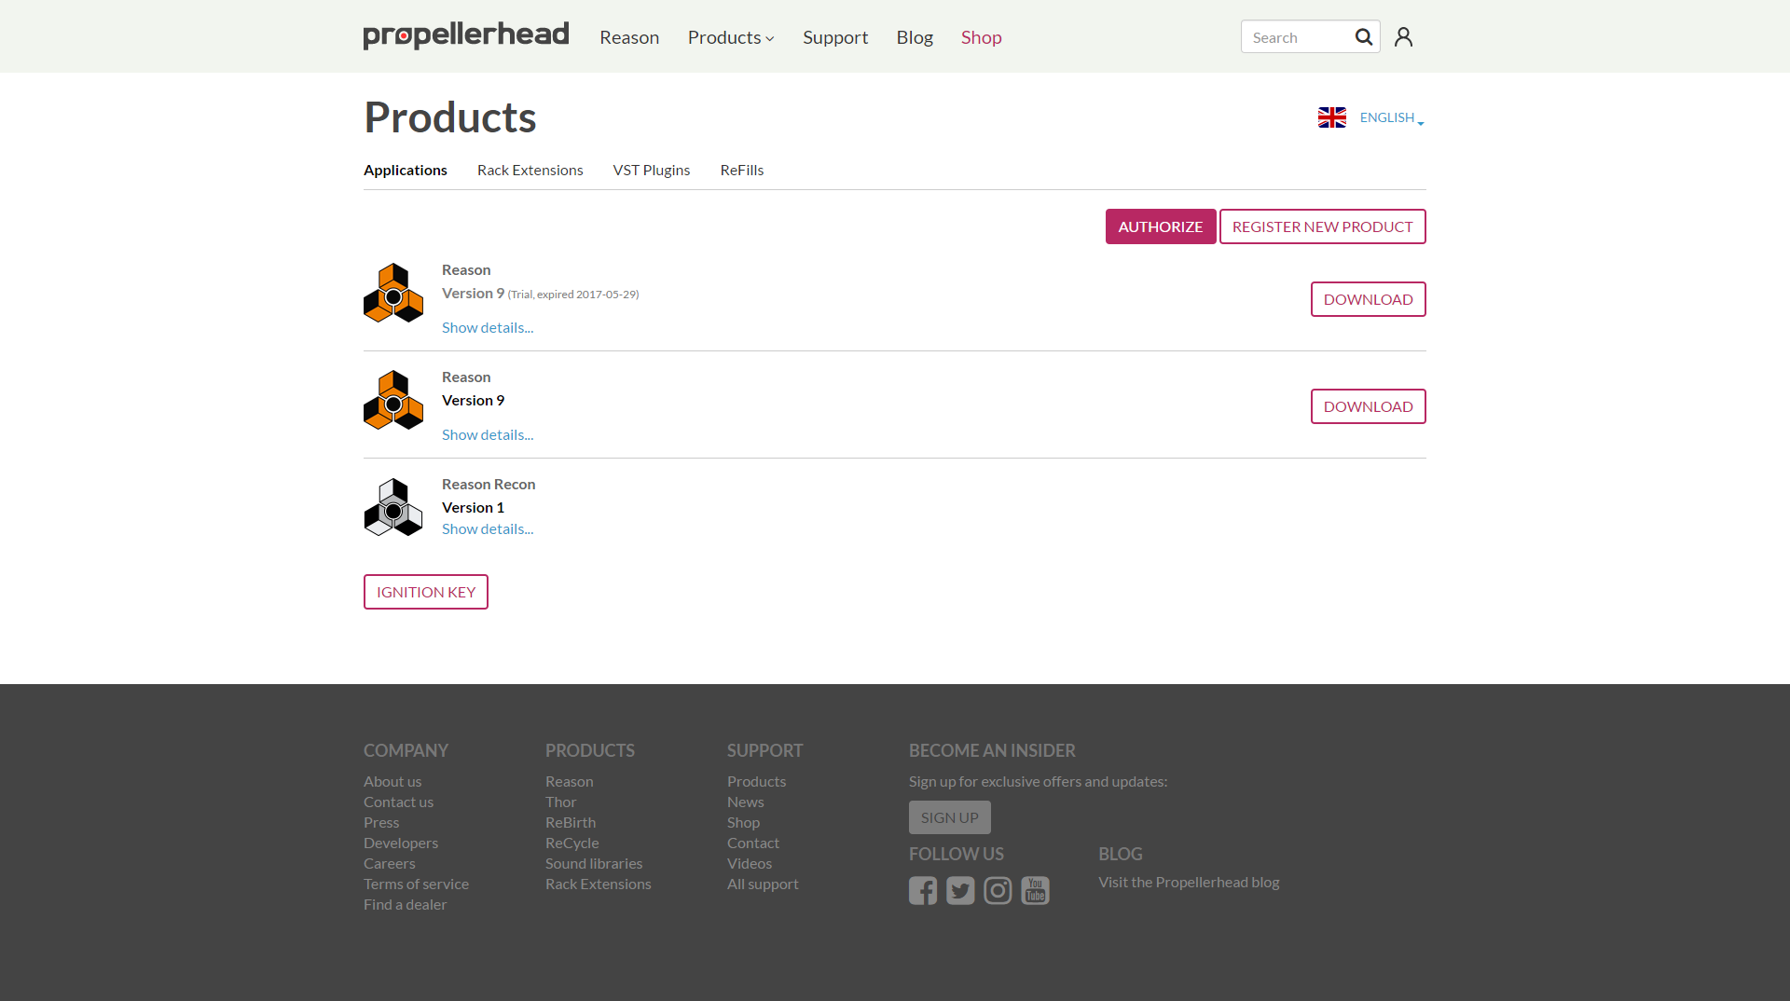Show details for Reason Recon
Screen dimensions: 1790x1001
click(488, 528)
